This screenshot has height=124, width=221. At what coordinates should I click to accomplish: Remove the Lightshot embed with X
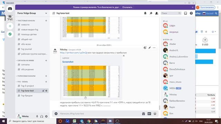click(124, 56)
